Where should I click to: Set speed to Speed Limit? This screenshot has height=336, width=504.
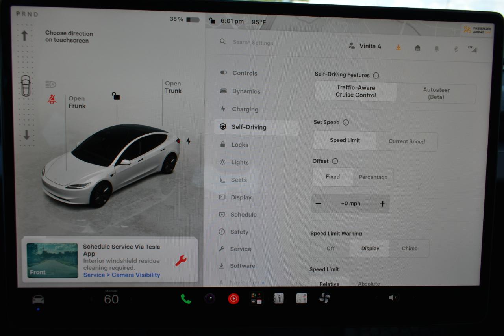point(345,140)
